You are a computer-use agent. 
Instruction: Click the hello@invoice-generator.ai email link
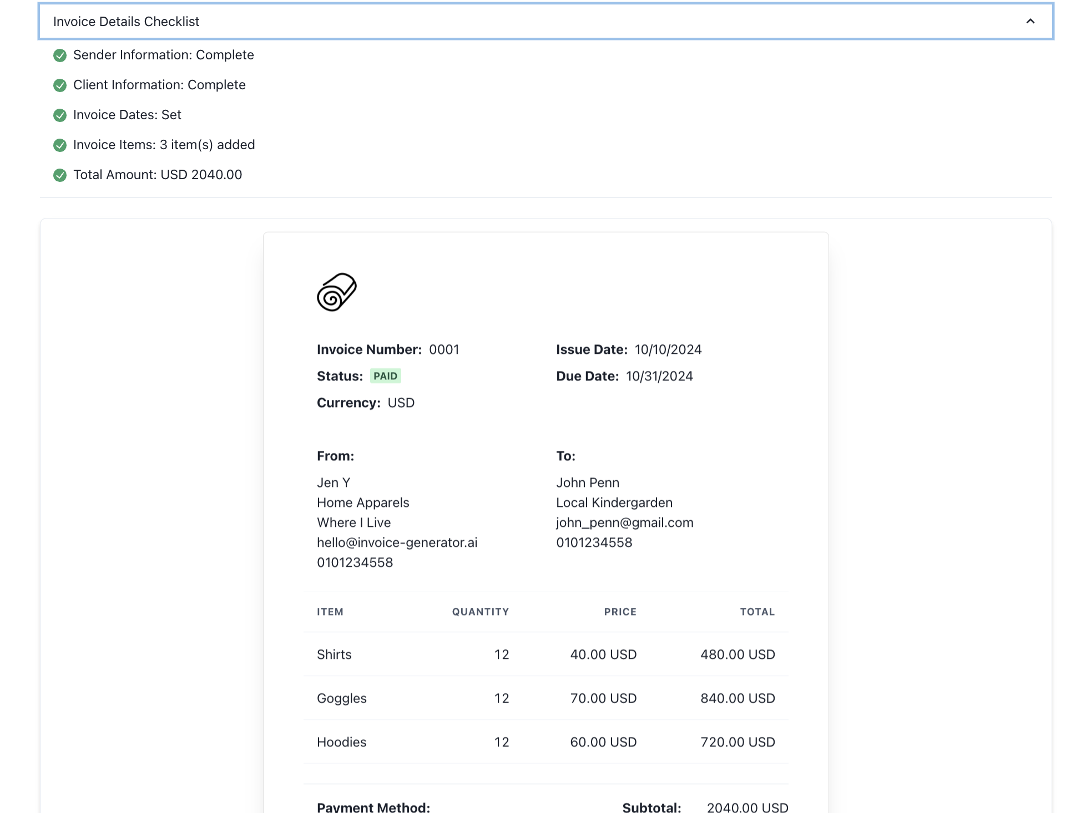pyautogui.click(x=397, y=542)
